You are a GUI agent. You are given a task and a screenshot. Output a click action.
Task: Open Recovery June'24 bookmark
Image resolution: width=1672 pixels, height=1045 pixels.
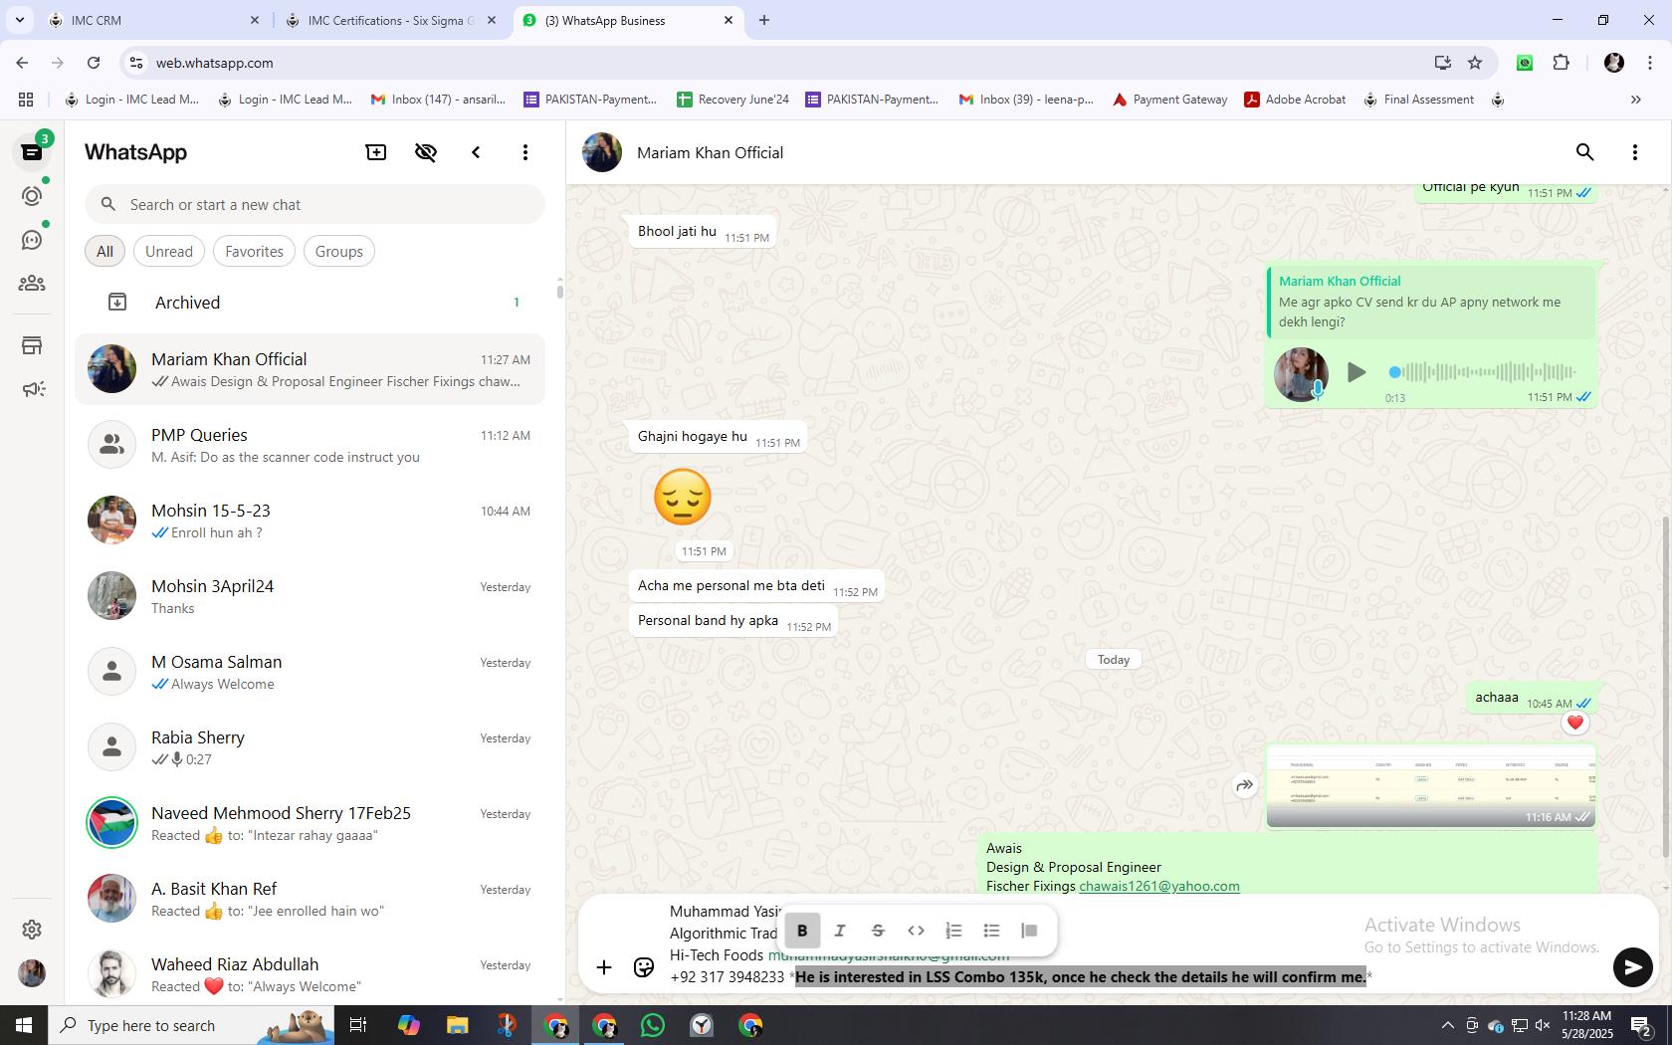(x=732, y=100)
